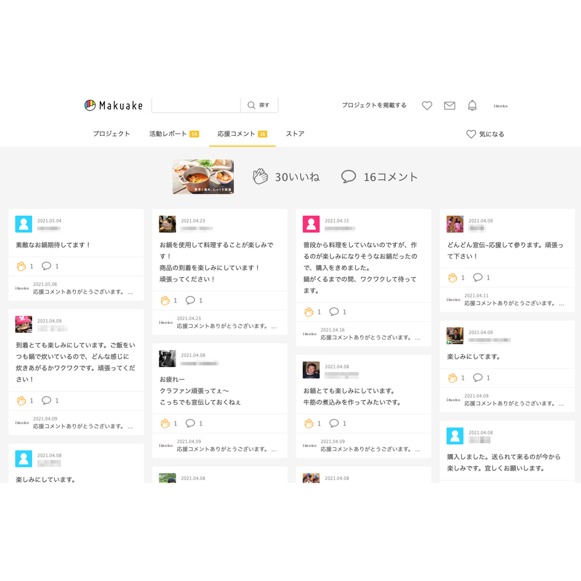Open replies on クラファン頑張ってぇ comment
The height and width of the screenshot is (581, 581).
click(x=190, y=423)
